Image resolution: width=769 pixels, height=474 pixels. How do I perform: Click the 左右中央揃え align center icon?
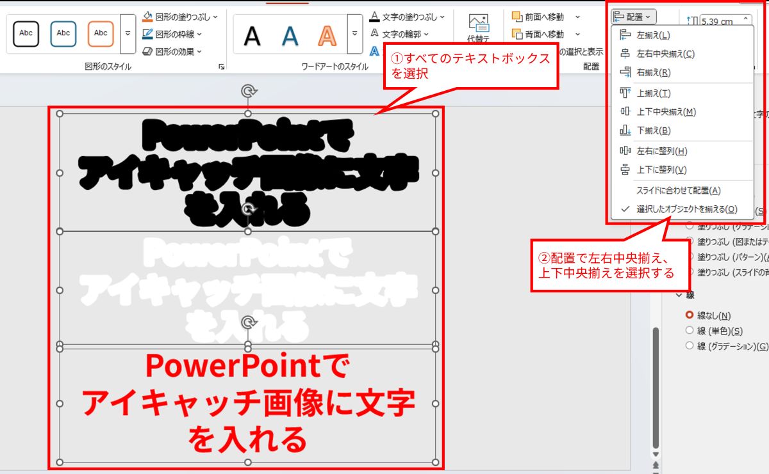pyautogui.click(x=625, y=54)
